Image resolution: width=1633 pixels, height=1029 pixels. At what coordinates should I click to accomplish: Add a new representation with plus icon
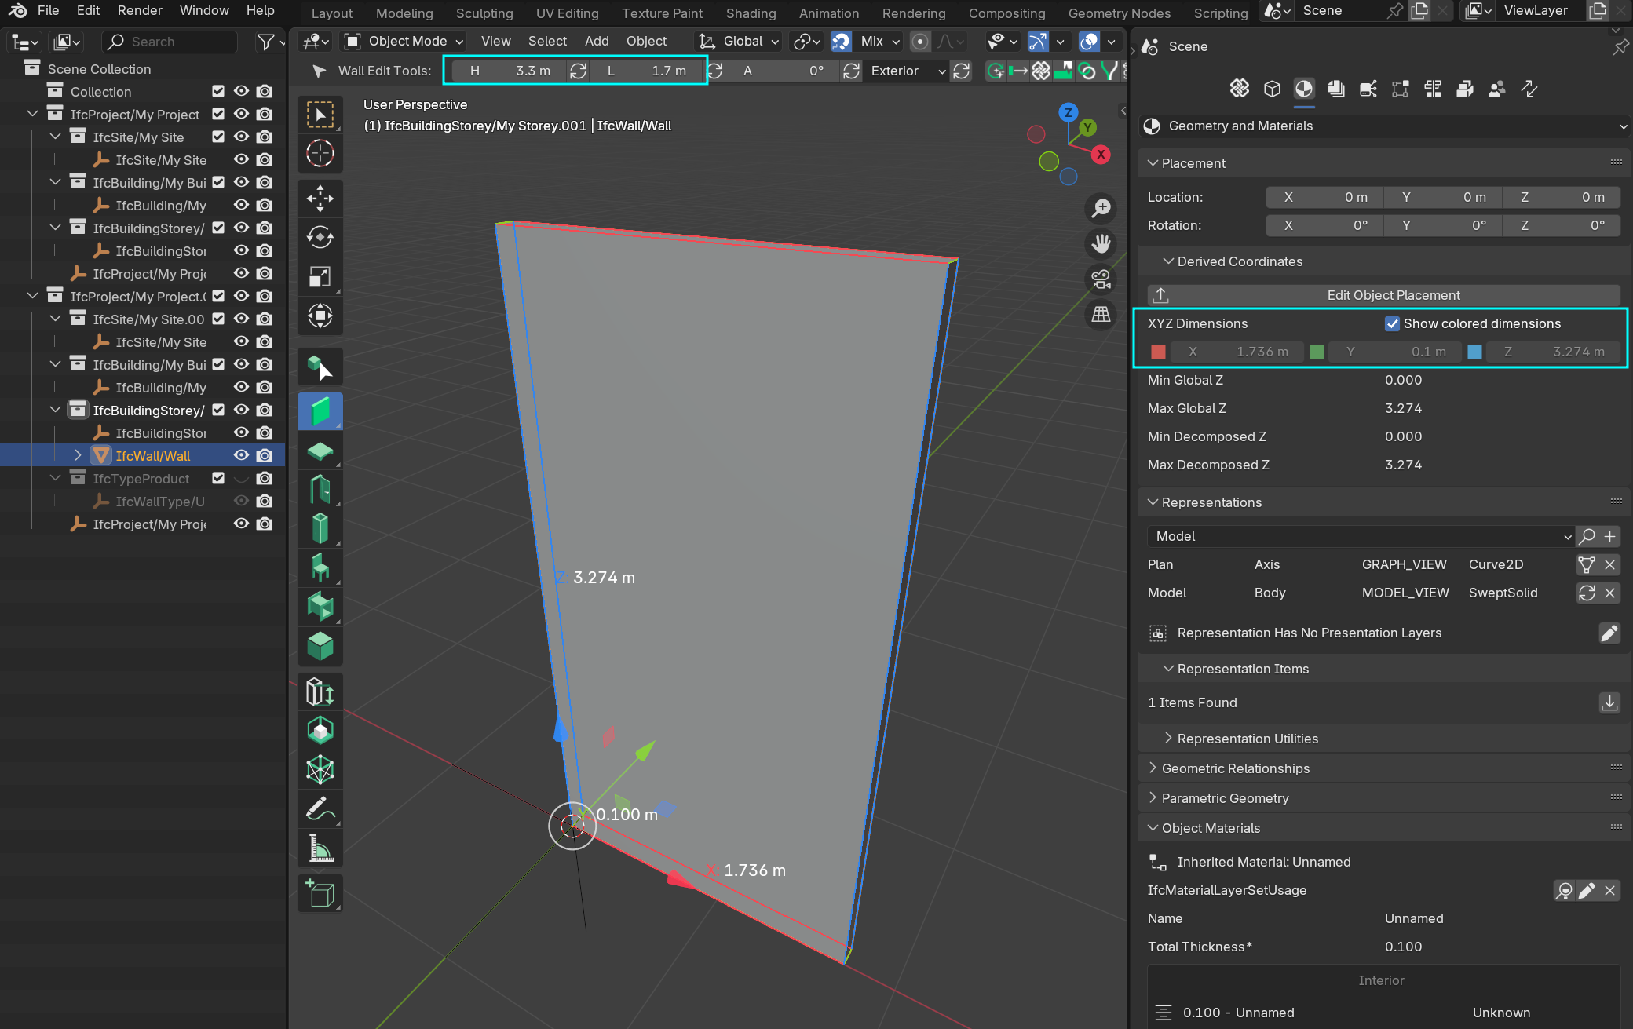1609,536
